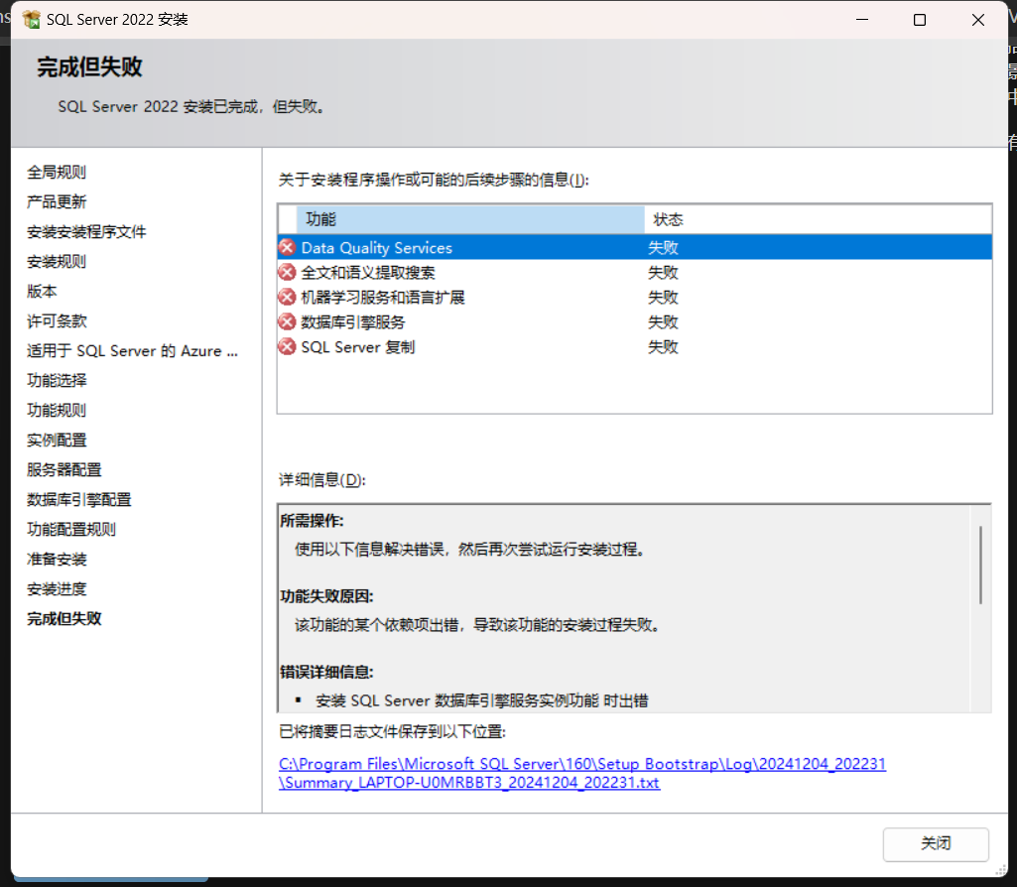
Task: Click 安装规则 step in sidebar
Action: [57, 261]
